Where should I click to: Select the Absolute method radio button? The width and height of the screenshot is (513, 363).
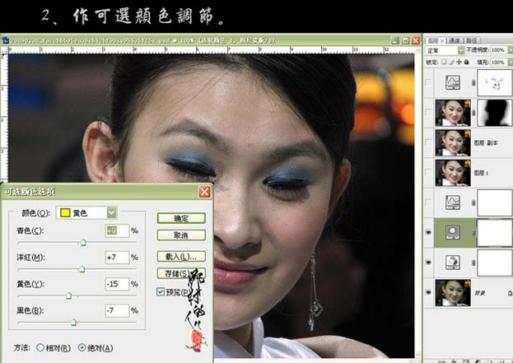[81, 347]
